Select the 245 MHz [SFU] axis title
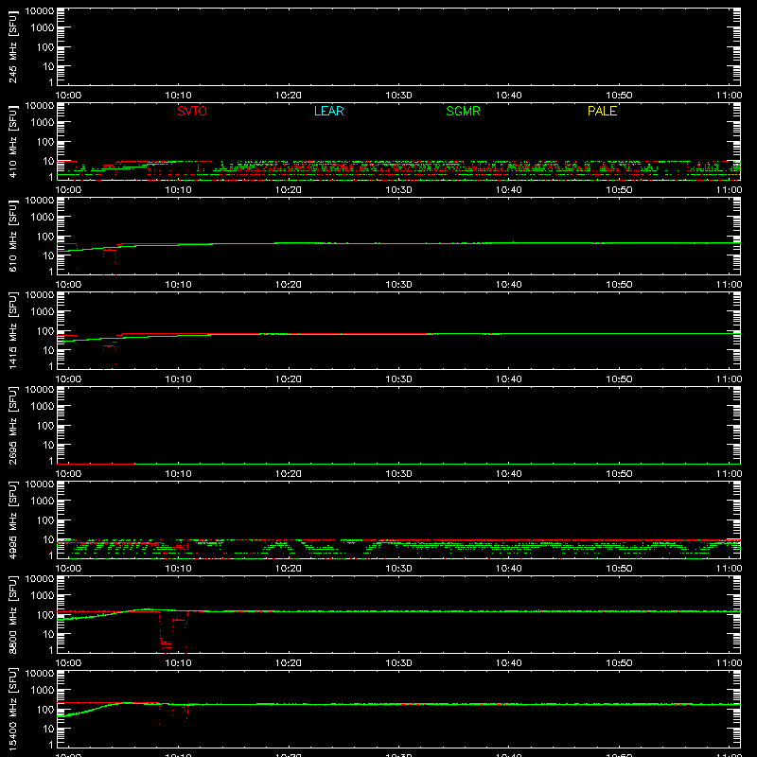The width and height of the screenshot is (757, 757). 12,46
